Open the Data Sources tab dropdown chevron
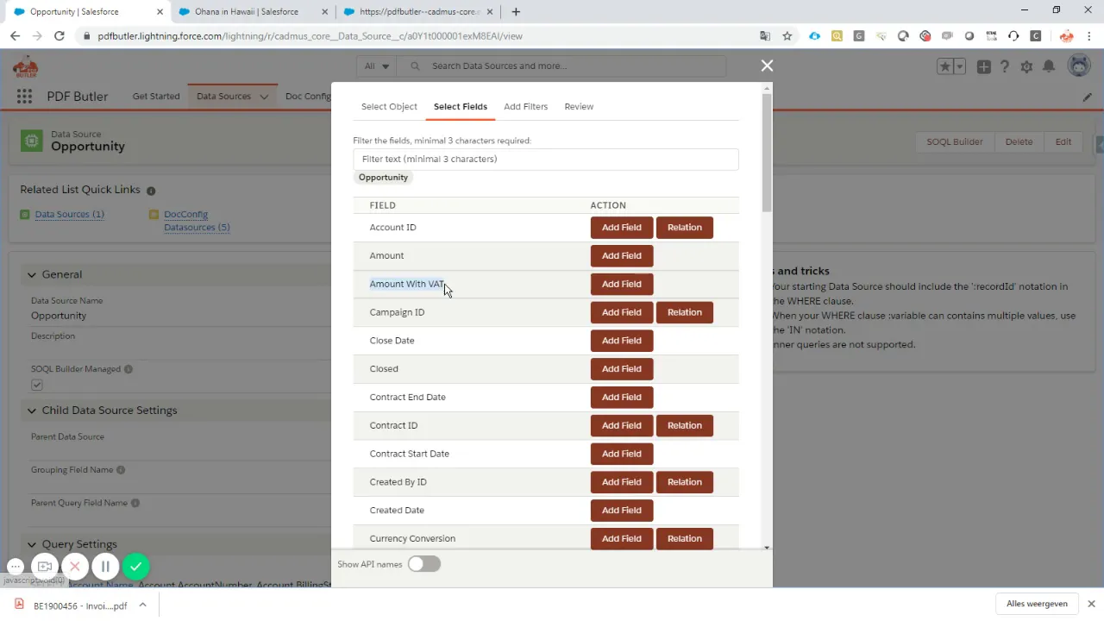The width and height of the screenshot is (1104, 621). point(264,97)
